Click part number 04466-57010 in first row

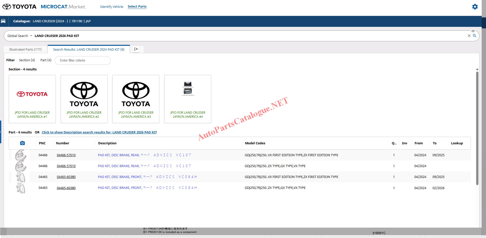66,155
